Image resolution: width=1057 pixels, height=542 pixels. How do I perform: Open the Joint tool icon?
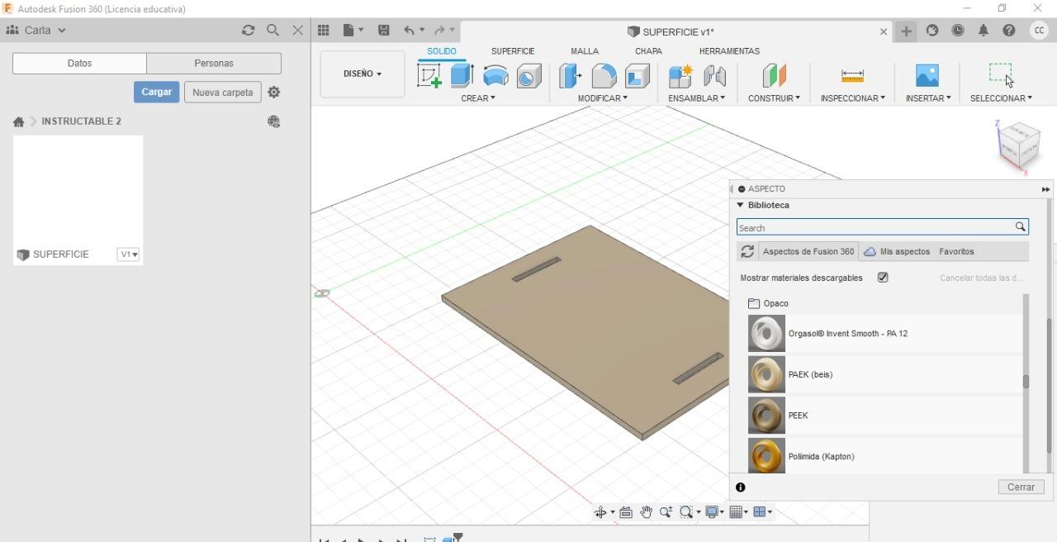(714, 76)
